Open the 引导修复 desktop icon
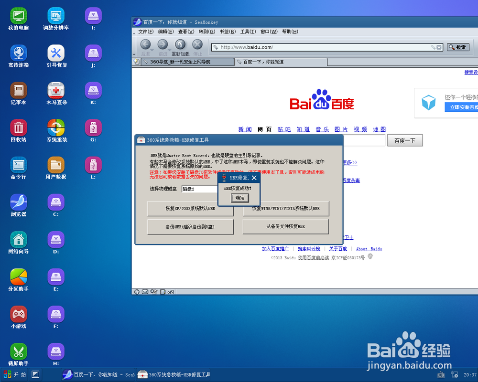The image size is (478, 382). [x=56, y=56]
